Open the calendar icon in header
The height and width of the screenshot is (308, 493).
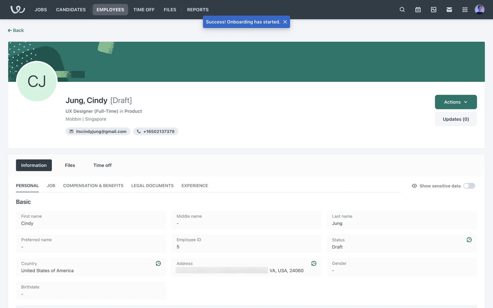pos(418,9)
